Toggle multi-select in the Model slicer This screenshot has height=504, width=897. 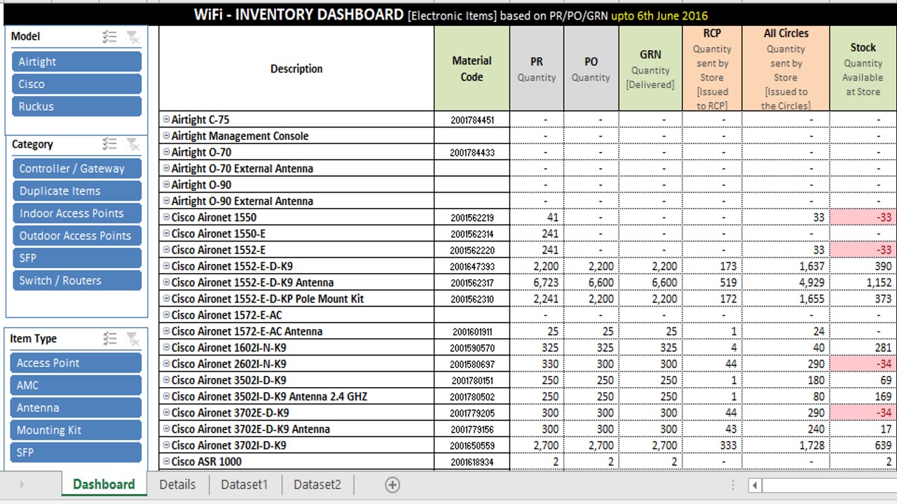click(x=109, y=37)
